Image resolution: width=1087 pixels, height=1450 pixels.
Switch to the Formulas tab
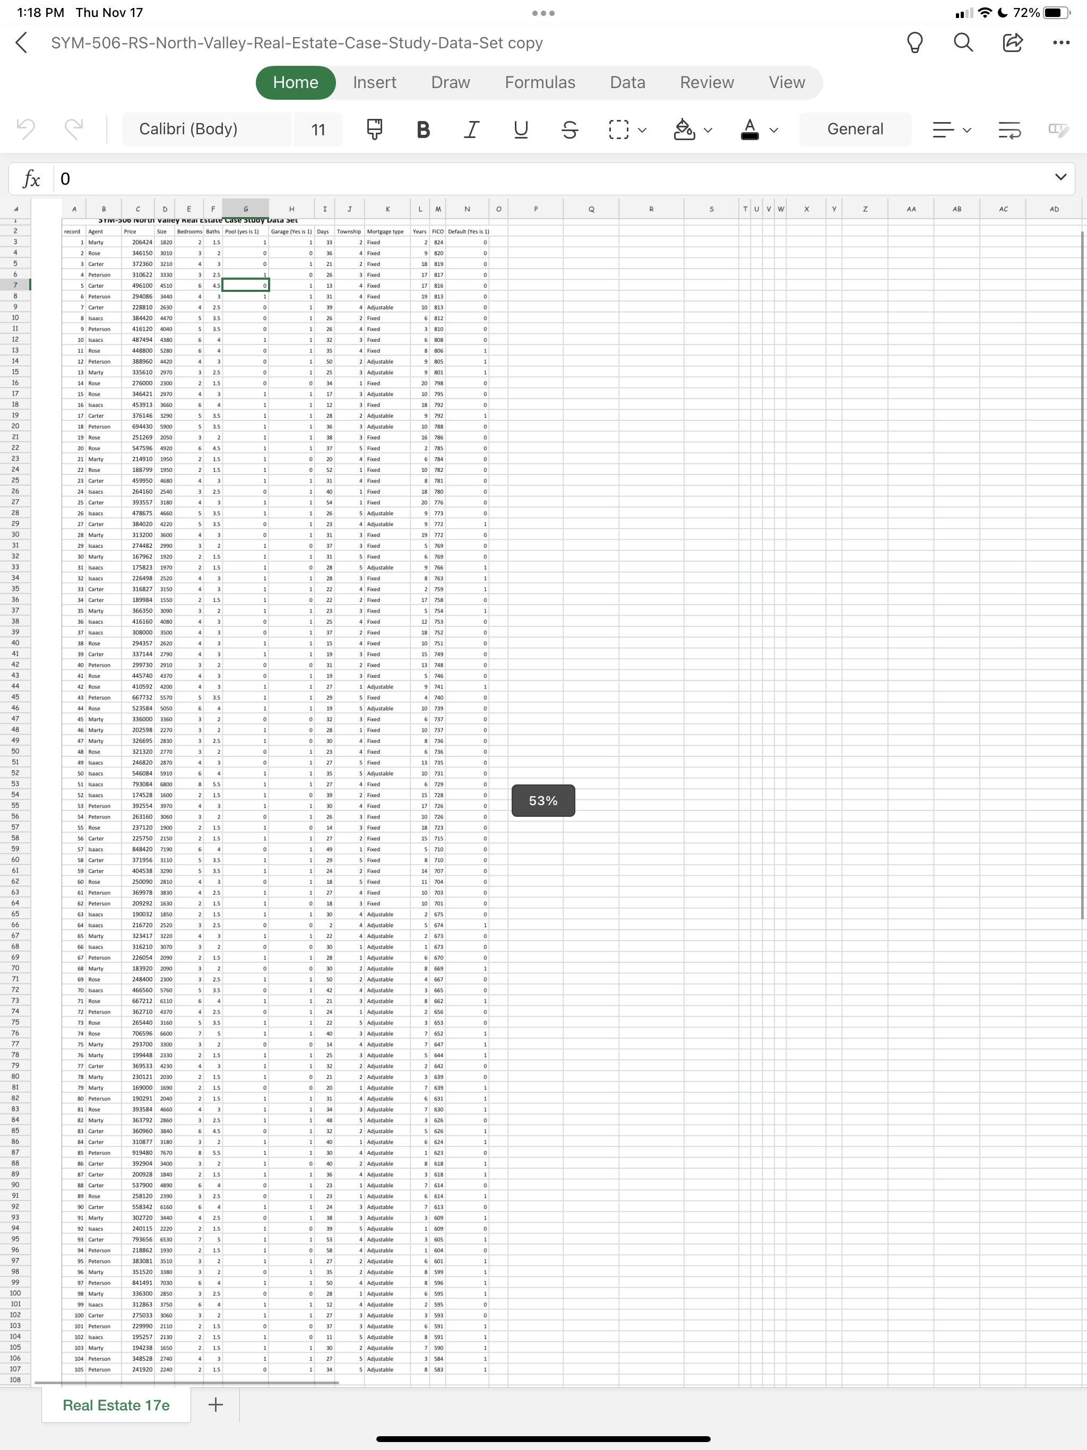point(540,83)
